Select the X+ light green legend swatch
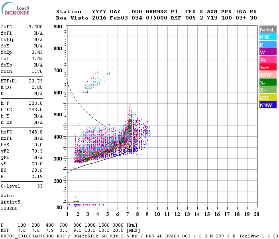Image resolution: width=279 pixels, height=239 pixels. pos(268,90)
